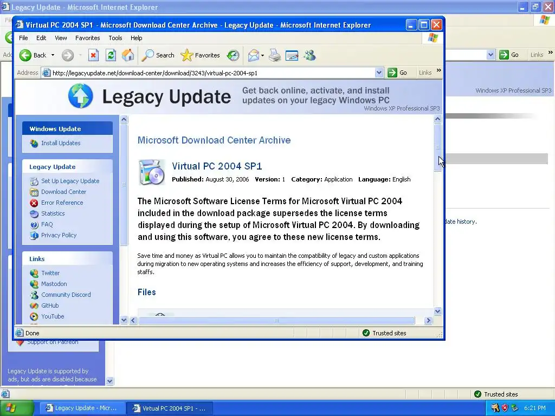Open the Install Updates link

(x=61, y=143)
